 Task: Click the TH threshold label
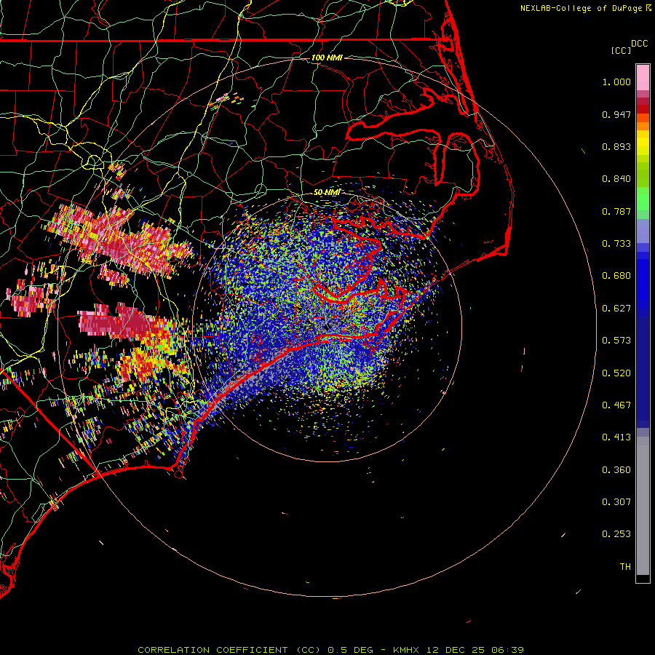point(625,567)
